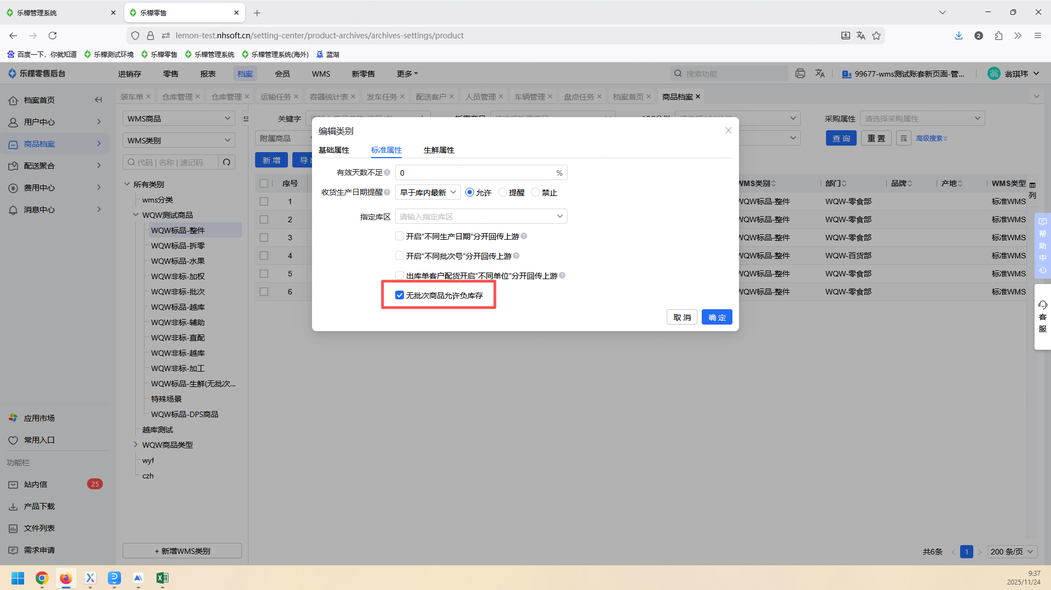Select WQW标品-拆零 in category tree
Screen dimensions: 1051x590
178,246
